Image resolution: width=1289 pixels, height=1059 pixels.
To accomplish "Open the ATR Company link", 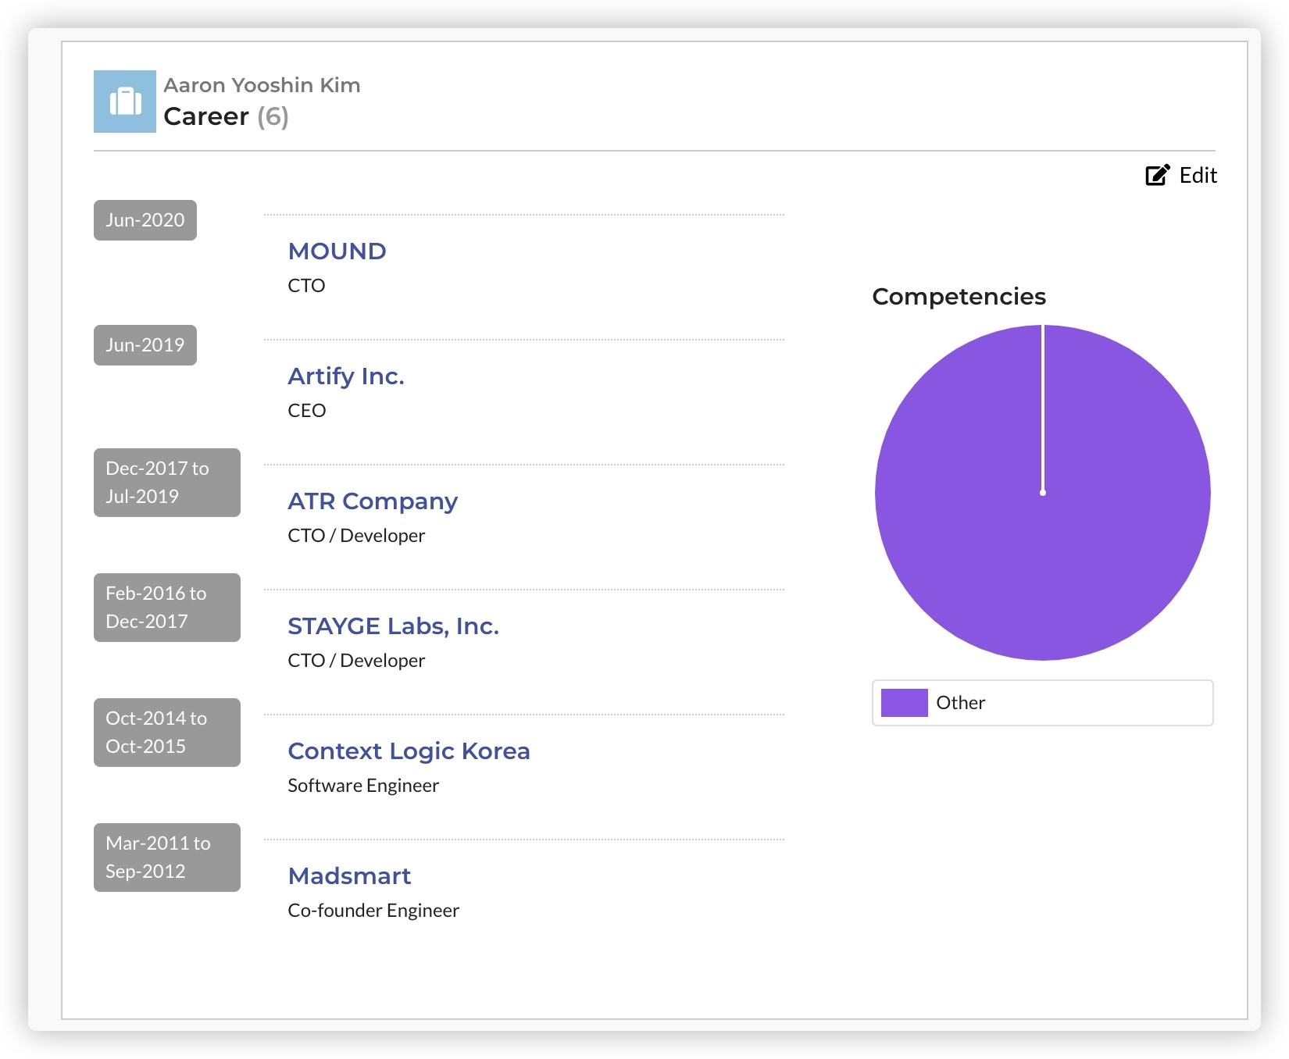I will coord(372,501).
